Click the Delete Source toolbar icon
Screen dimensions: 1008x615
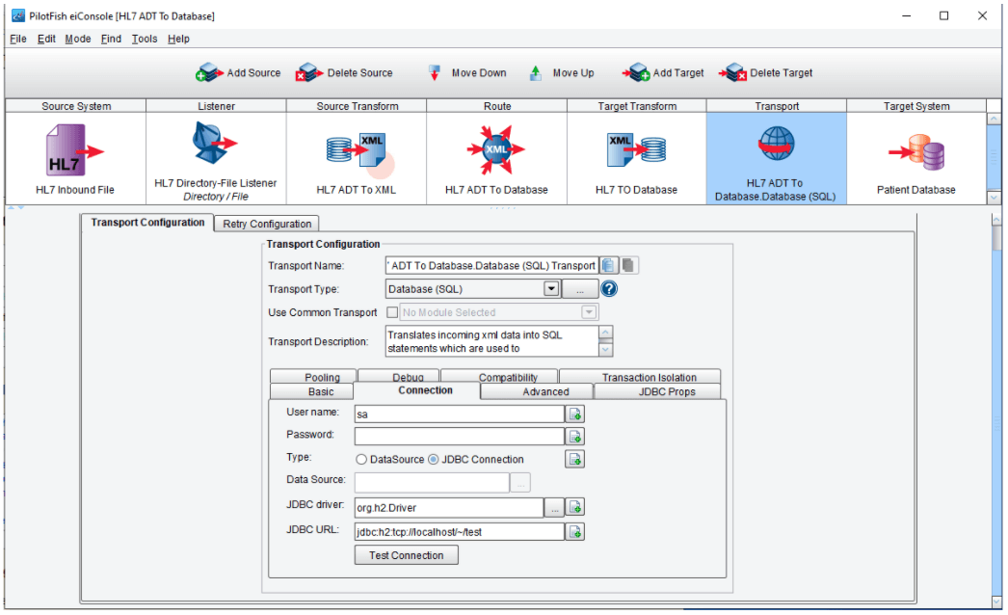click(x=309, y=72)
